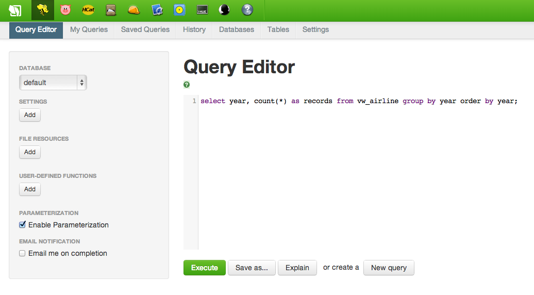
Task: Open the Hive (Beeswax) bee icon
Action: tap(43, 10)
